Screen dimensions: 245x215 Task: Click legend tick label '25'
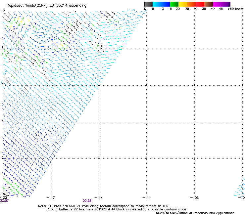tap(187, 9)
